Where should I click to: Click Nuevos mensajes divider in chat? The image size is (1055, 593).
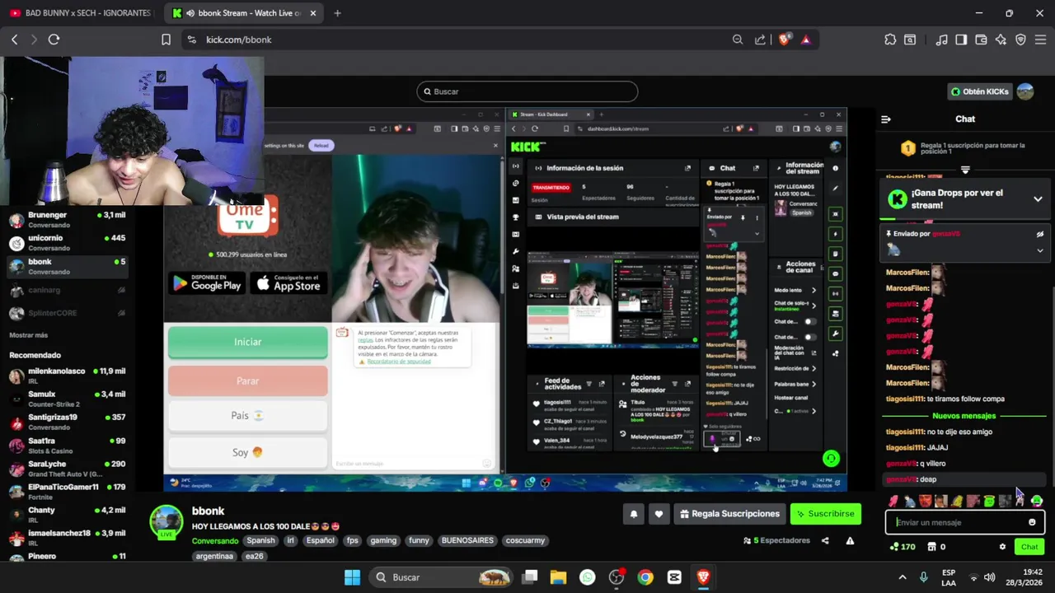click(964, 416)
